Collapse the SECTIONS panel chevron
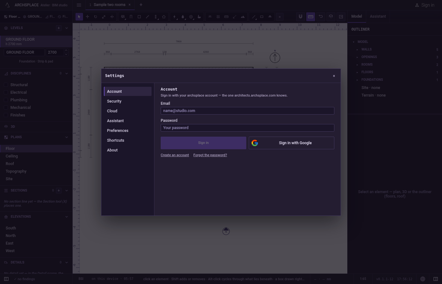This screenshot has width=442, height=284. pos(67,190)
